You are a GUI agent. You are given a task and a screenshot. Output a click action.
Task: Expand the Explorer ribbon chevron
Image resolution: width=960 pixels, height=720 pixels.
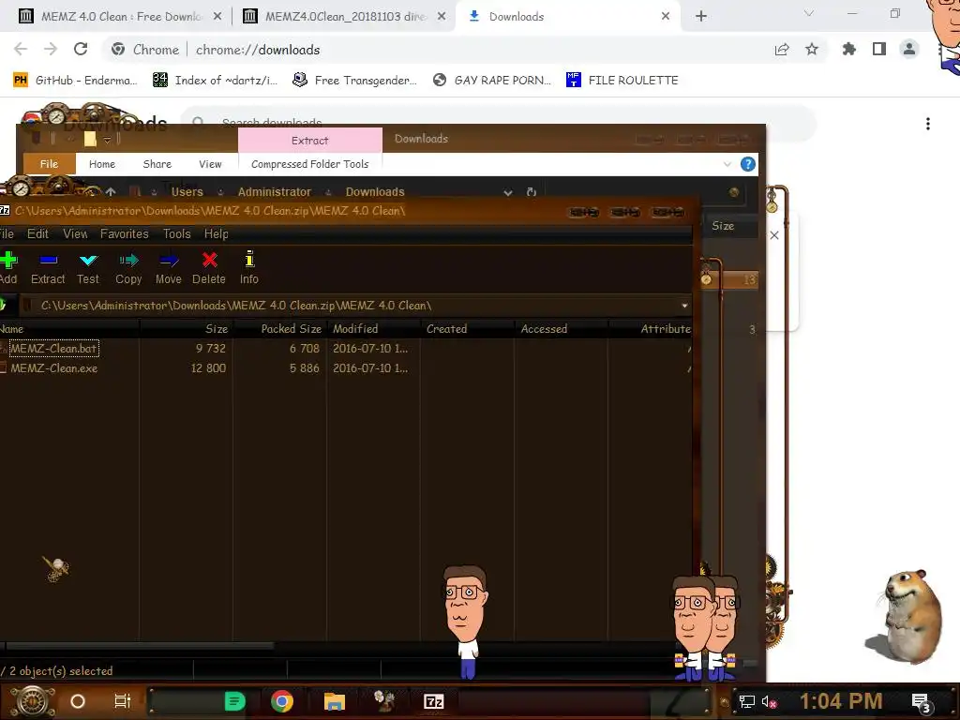(x=727, y=164)
